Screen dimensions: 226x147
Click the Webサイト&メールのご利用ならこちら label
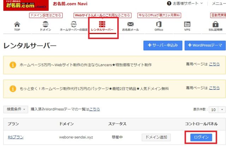pos(102,15)
